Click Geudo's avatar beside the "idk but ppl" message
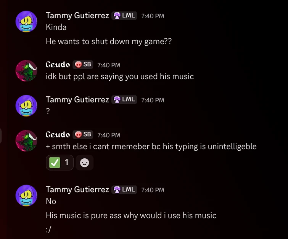The width and height of the screenshot is (288, 239). (x=26, y=70)
